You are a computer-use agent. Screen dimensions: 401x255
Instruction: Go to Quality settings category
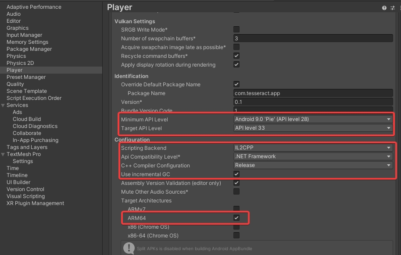coord(15,84)
